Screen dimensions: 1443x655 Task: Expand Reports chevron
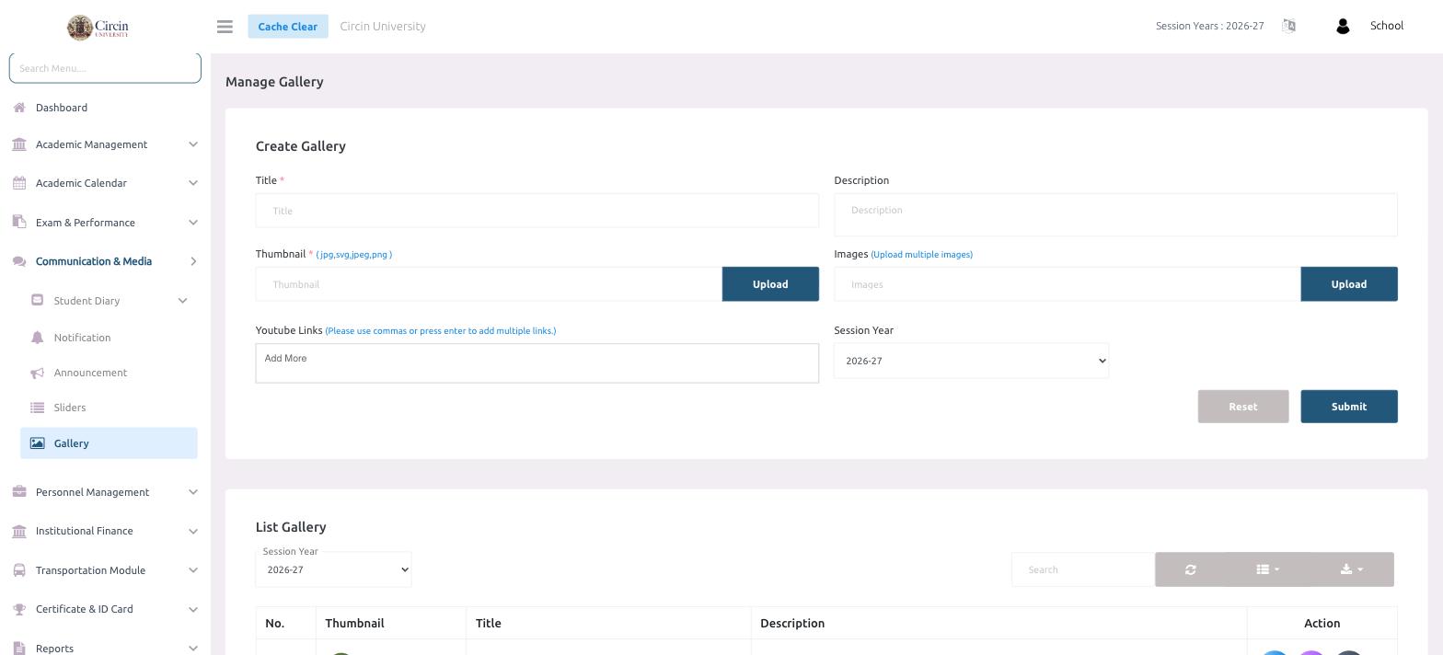click(x=193, y=649)
